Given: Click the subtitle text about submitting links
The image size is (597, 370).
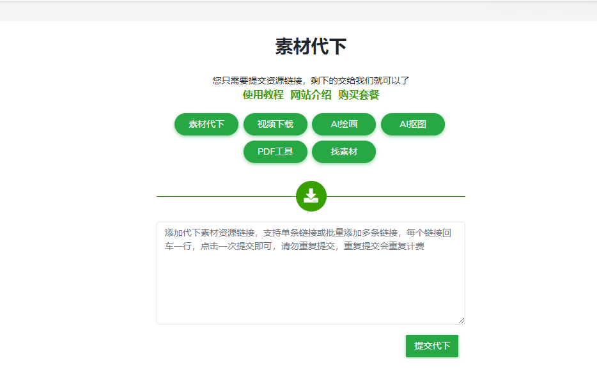Looking at the screenshot, I should click(311, 81).
